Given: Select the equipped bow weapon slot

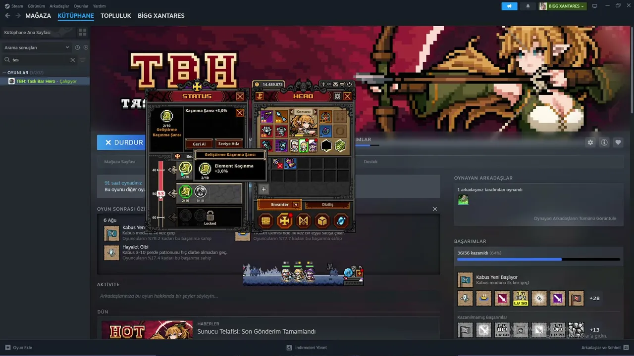Looking at the screenshot, I should pos(267,117).
